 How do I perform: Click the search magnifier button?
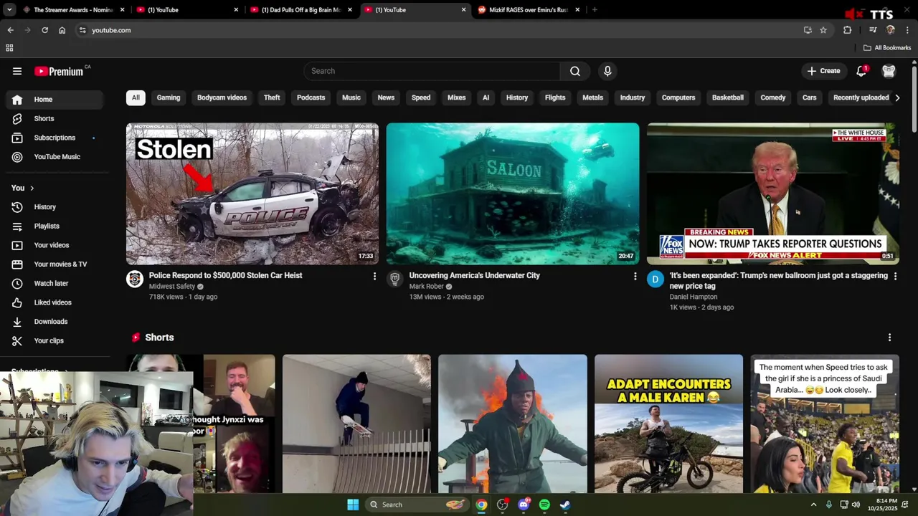(575, 71)
